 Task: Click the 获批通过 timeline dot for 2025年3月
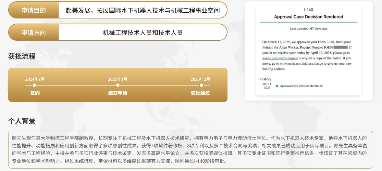click(x=201, y=85)
